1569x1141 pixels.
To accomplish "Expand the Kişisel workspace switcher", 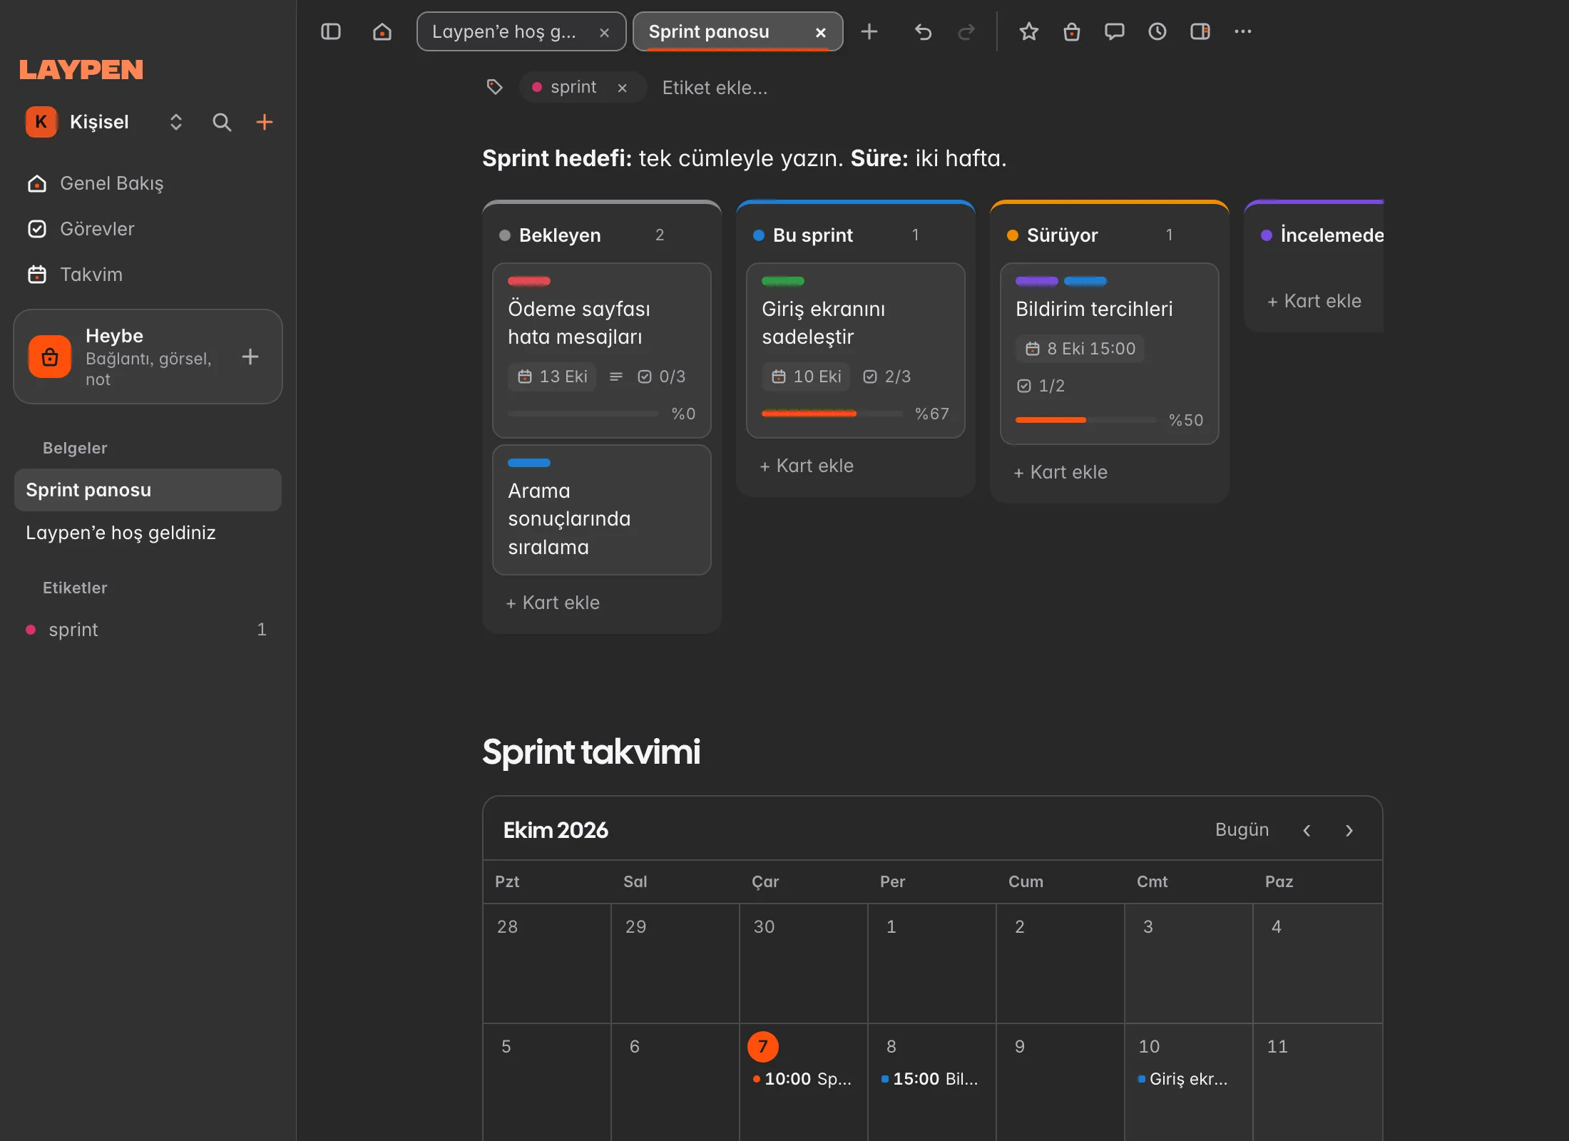I will click(x=176, y=122).
